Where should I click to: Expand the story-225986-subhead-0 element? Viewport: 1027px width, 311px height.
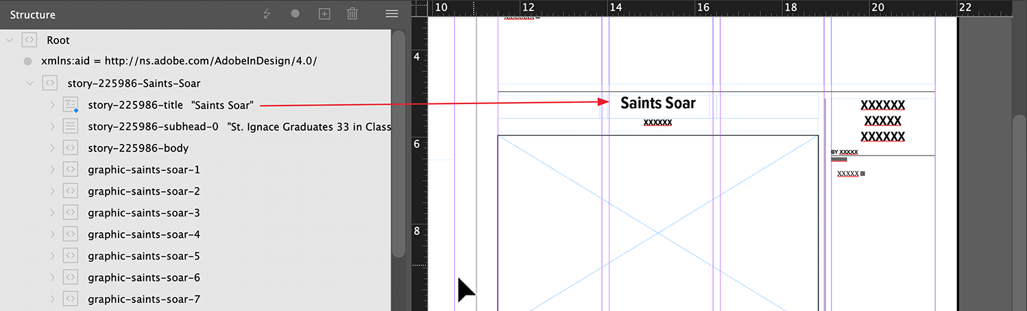(x=52, y=126)
